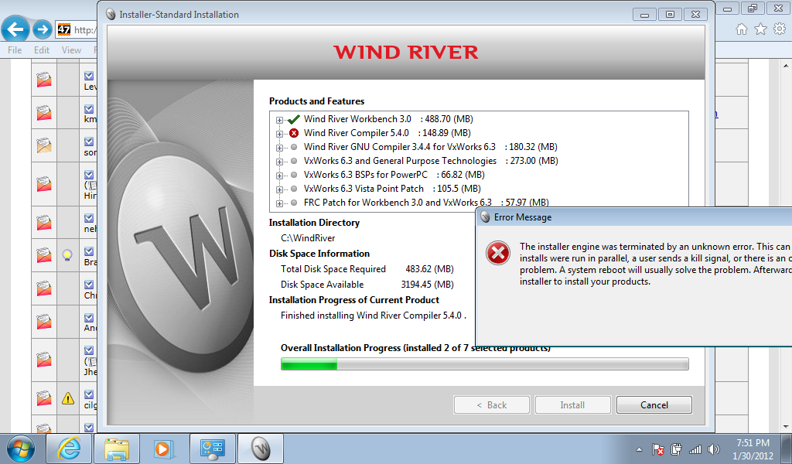The image size is (792, 464).
Task: Click C:\WindRiver installation directory text
Action: pyautogui.click(x=308, y=238)
